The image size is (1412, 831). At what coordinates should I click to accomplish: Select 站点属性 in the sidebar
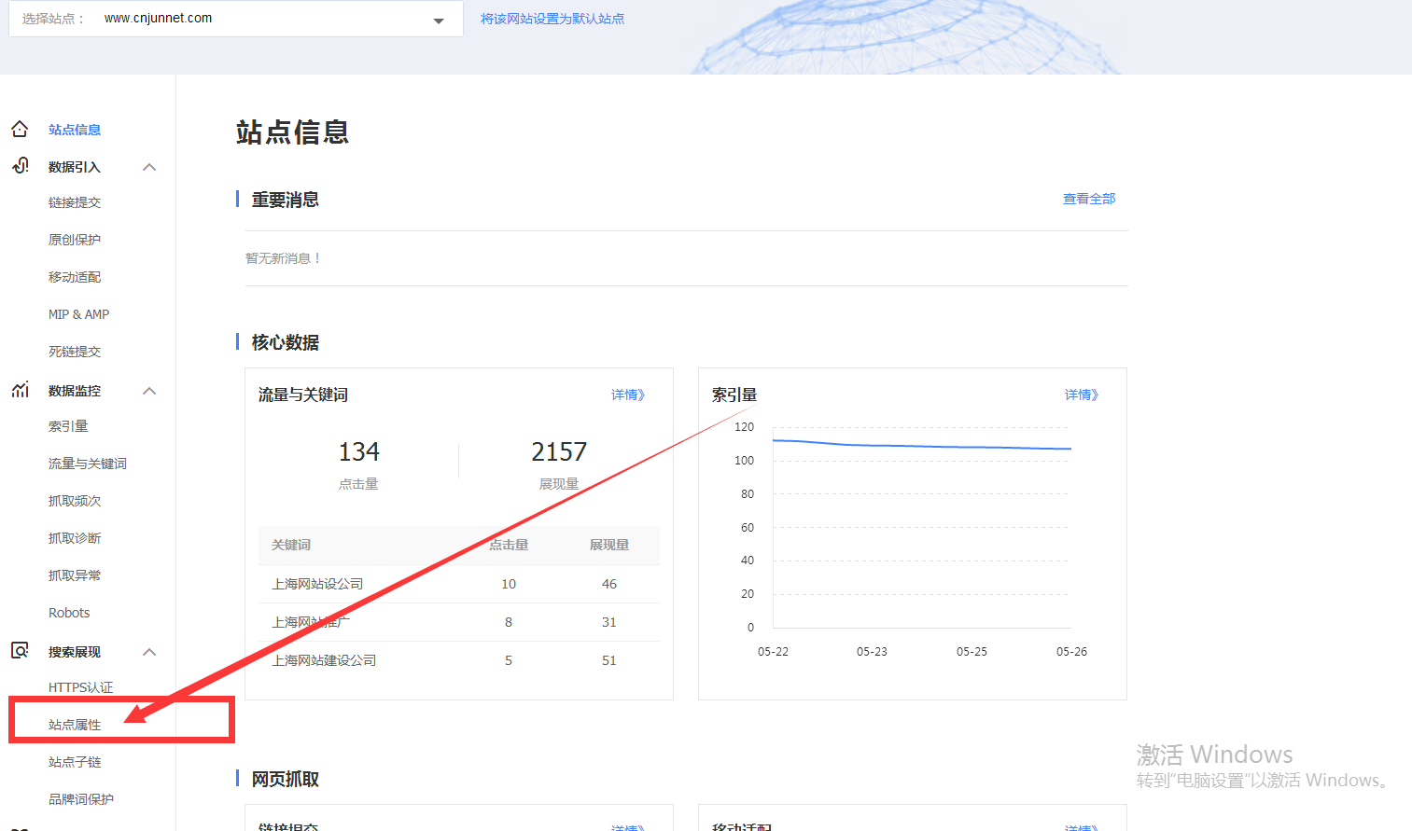(x=72, y=724)
